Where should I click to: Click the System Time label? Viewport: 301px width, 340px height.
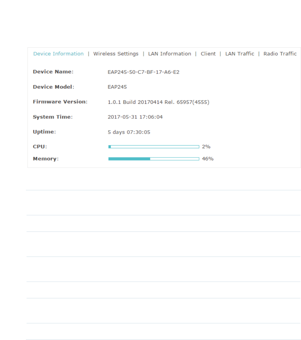tap(53, 117)
